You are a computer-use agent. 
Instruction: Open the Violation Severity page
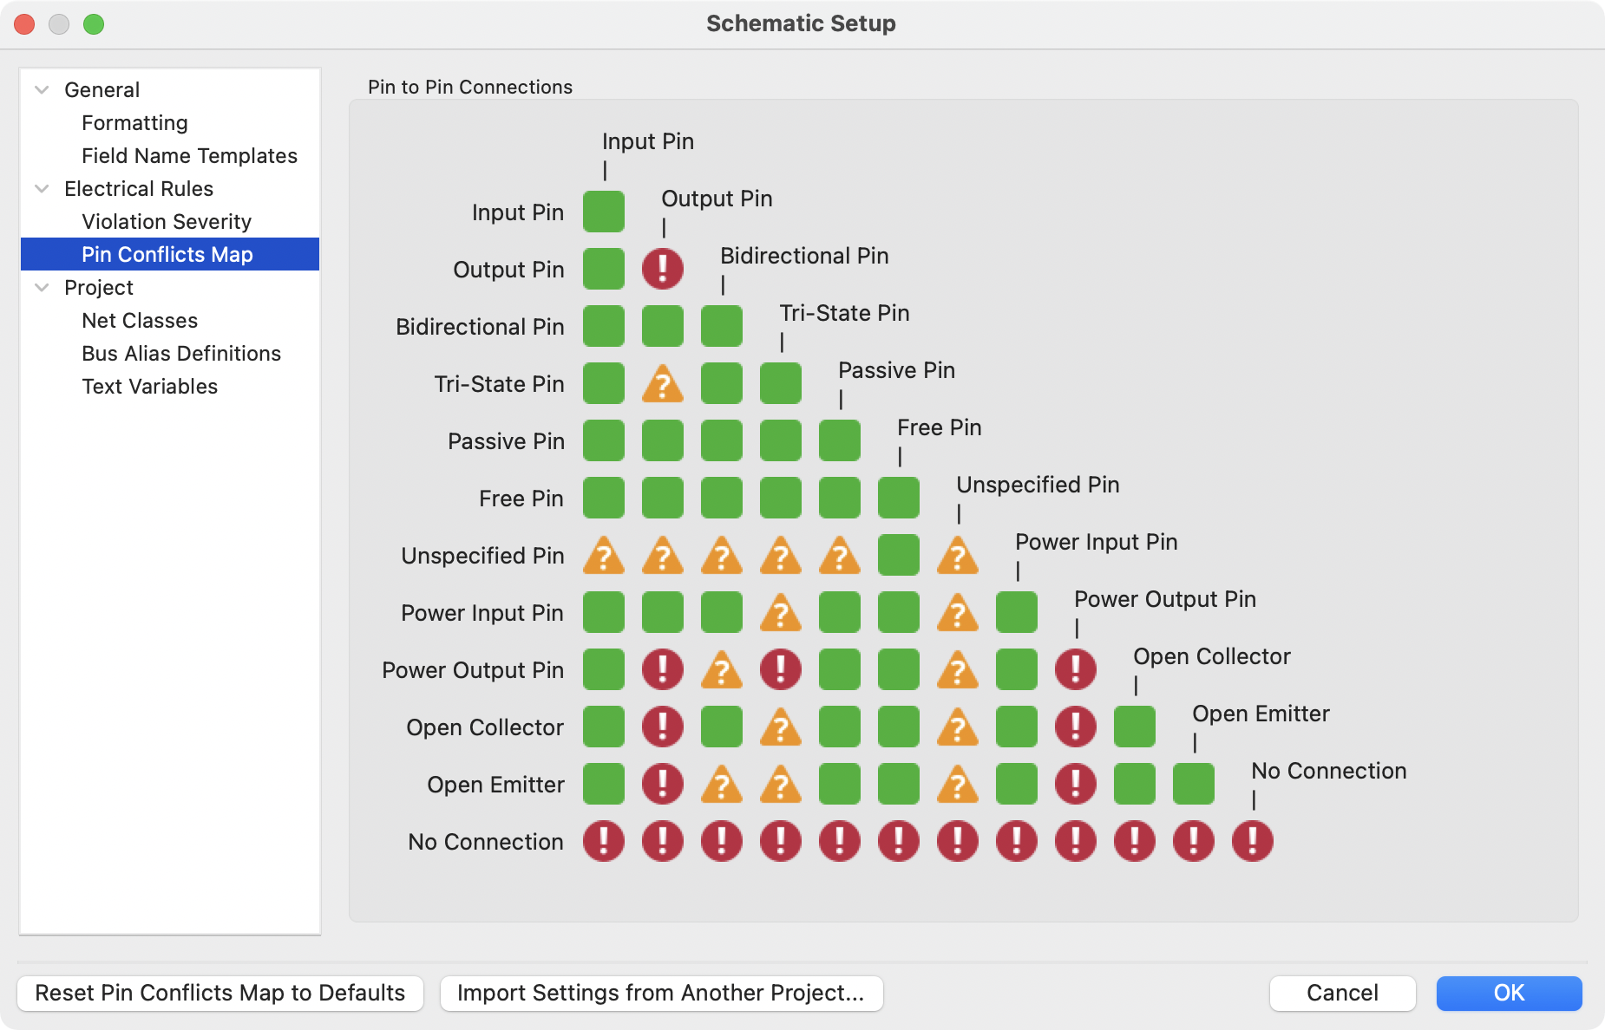pos(167,222)
